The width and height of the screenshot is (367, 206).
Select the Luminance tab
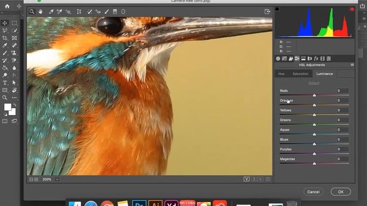pos(325,74)
